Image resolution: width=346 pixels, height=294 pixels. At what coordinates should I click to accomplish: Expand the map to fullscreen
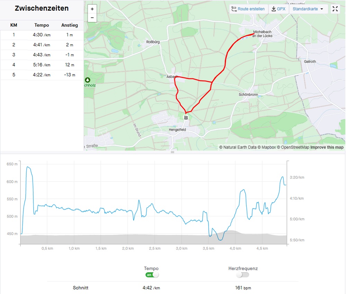335,9
